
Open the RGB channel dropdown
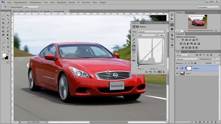[147, 35]
